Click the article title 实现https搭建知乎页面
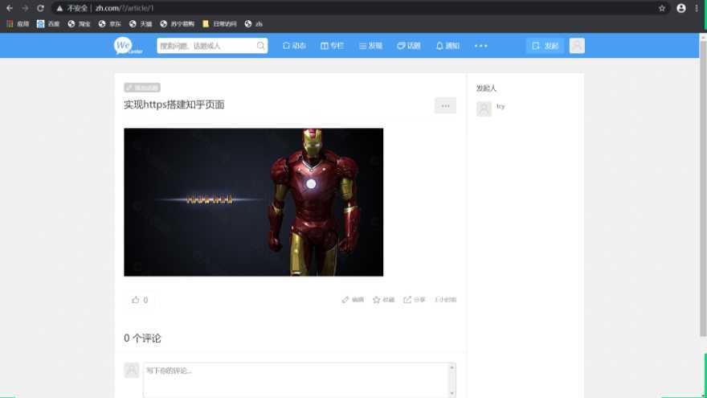707x398 pixels. [x=174, y=105]
